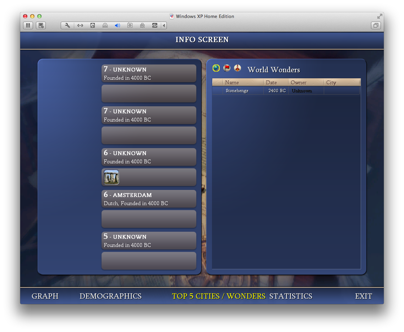Click the USB device icon
The image size is (404, 332).
(x=142, y=26)
